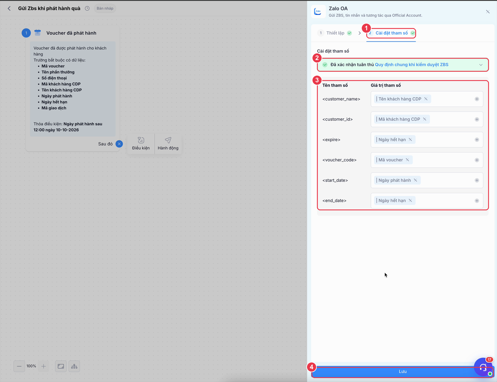497x382 pixels.
Task: Zoom out the canvas with minus button
Action: coord(19,366)
